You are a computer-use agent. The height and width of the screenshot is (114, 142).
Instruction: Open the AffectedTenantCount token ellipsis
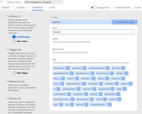pyautogui.click(x=71, y=73)
